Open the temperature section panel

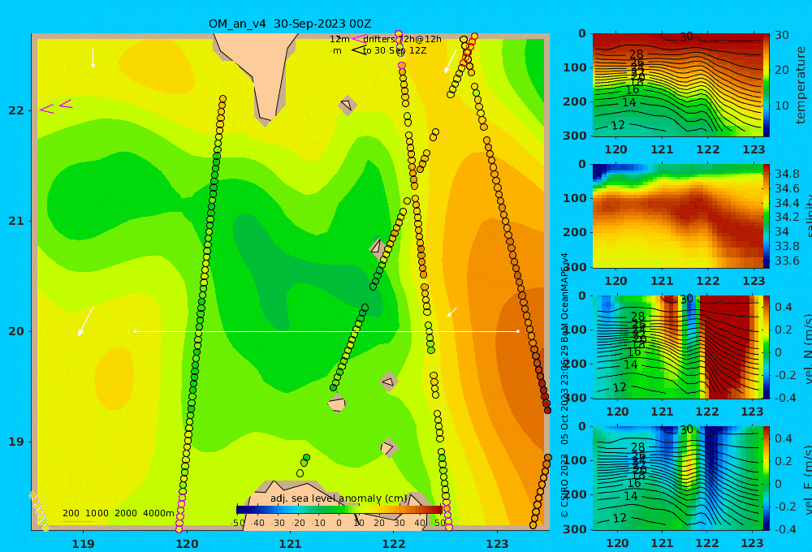pyautogui.click(x=677, y=85)
